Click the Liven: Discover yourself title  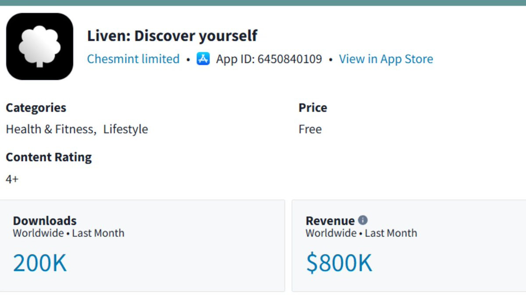172,36
